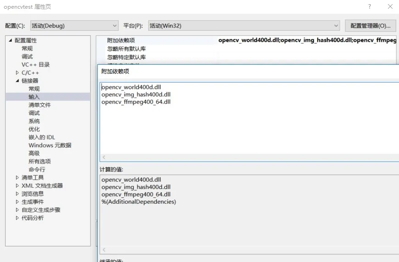The height and width of the screenshot is (262, 399).
Task: Select the 输入 linker item
Action: pyautogui.click(x=34, y=97)
